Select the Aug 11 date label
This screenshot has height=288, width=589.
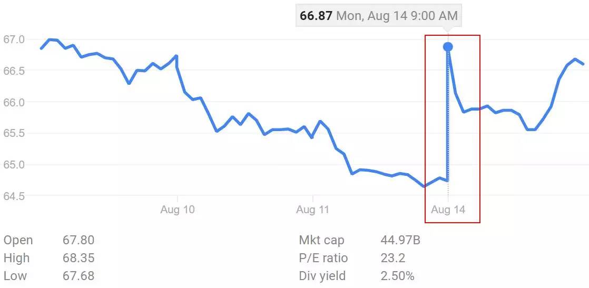tap(313, 210)
